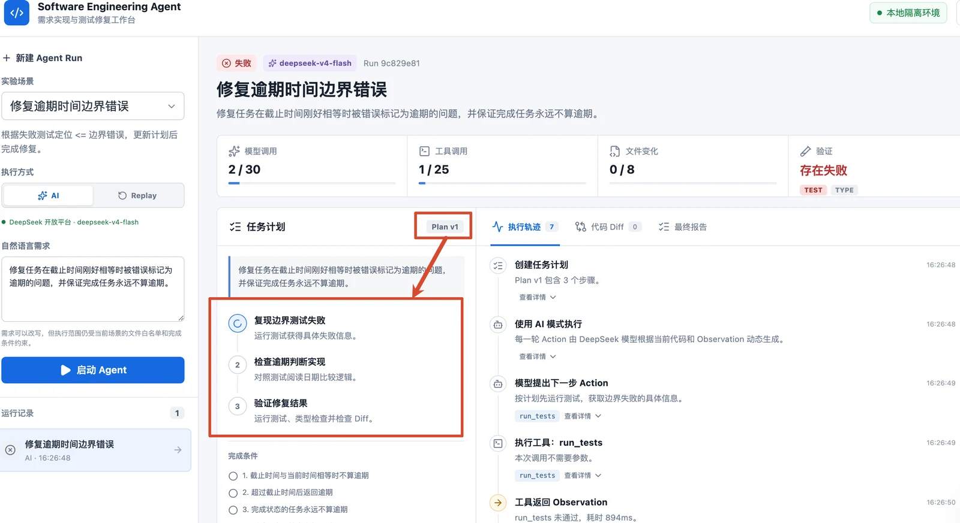Click the failed status X icon badge

click(x=226, y=64)
